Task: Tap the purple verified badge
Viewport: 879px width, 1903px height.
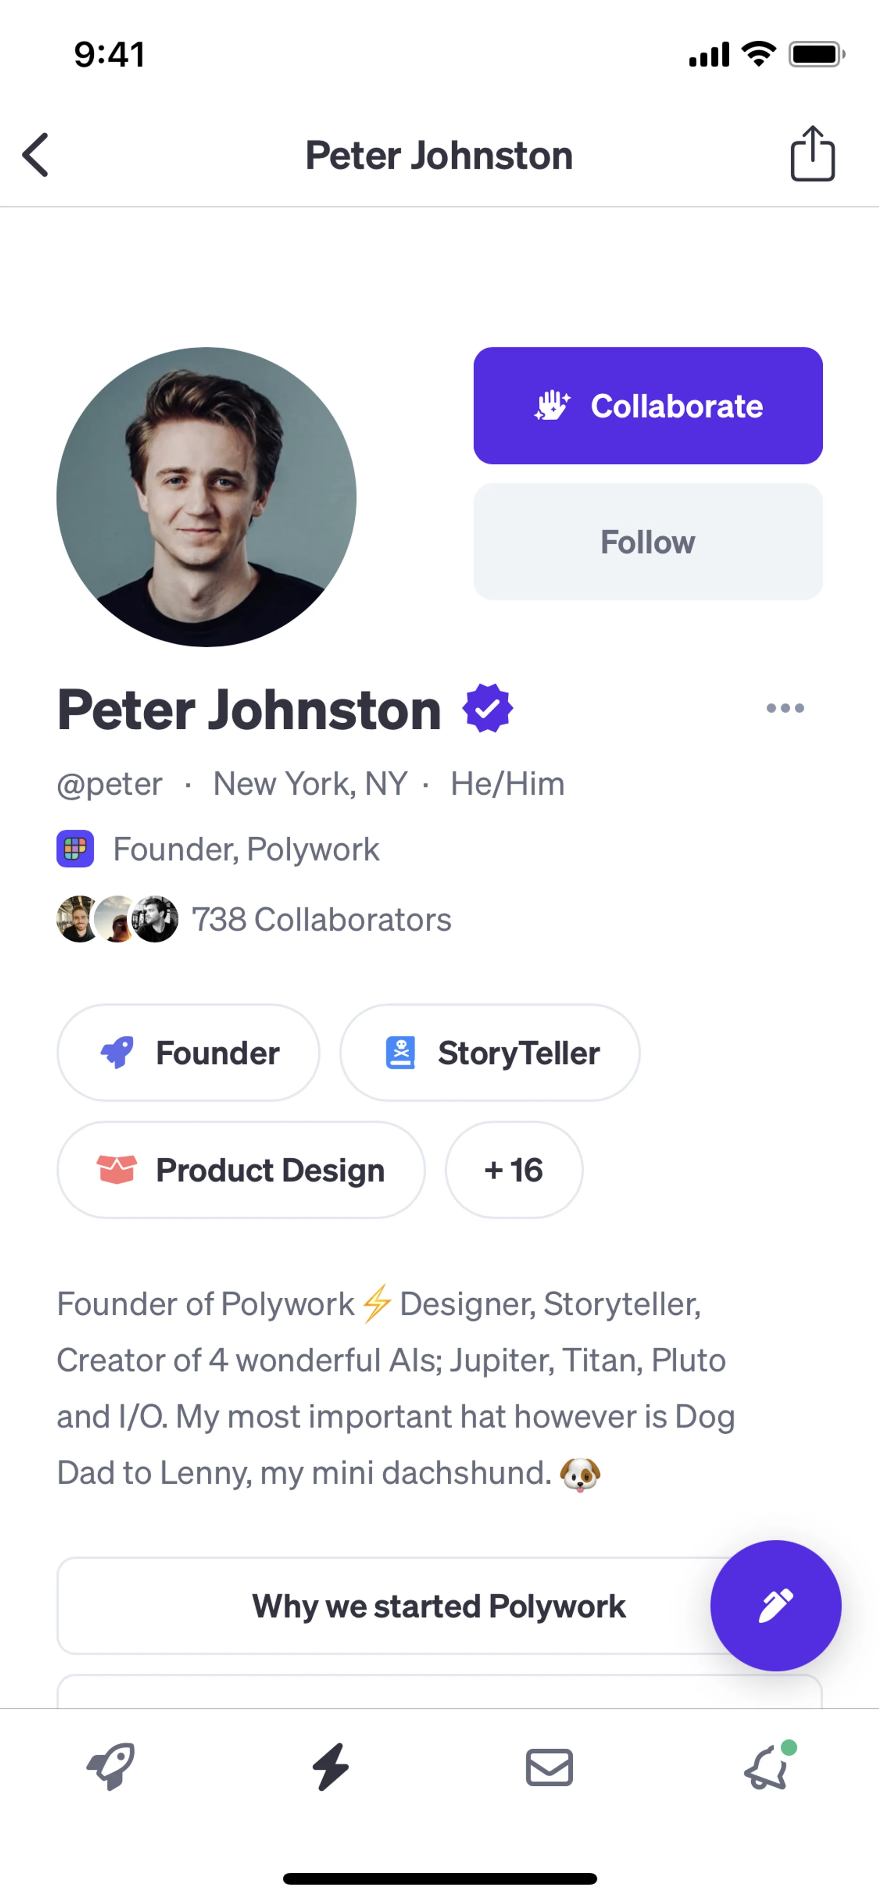Action: (488, 709)
